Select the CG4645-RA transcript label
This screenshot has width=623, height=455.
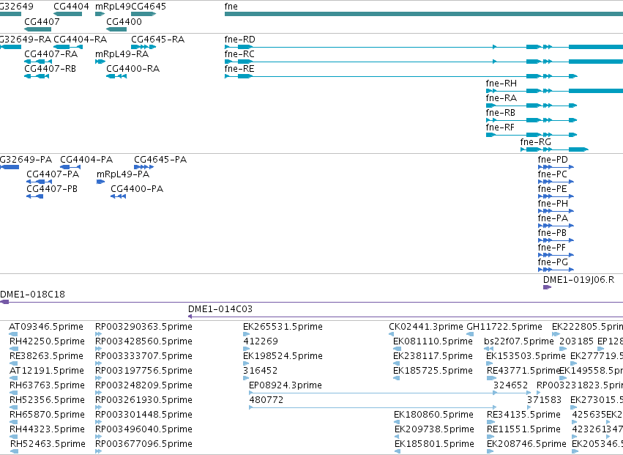coord(157,40)
